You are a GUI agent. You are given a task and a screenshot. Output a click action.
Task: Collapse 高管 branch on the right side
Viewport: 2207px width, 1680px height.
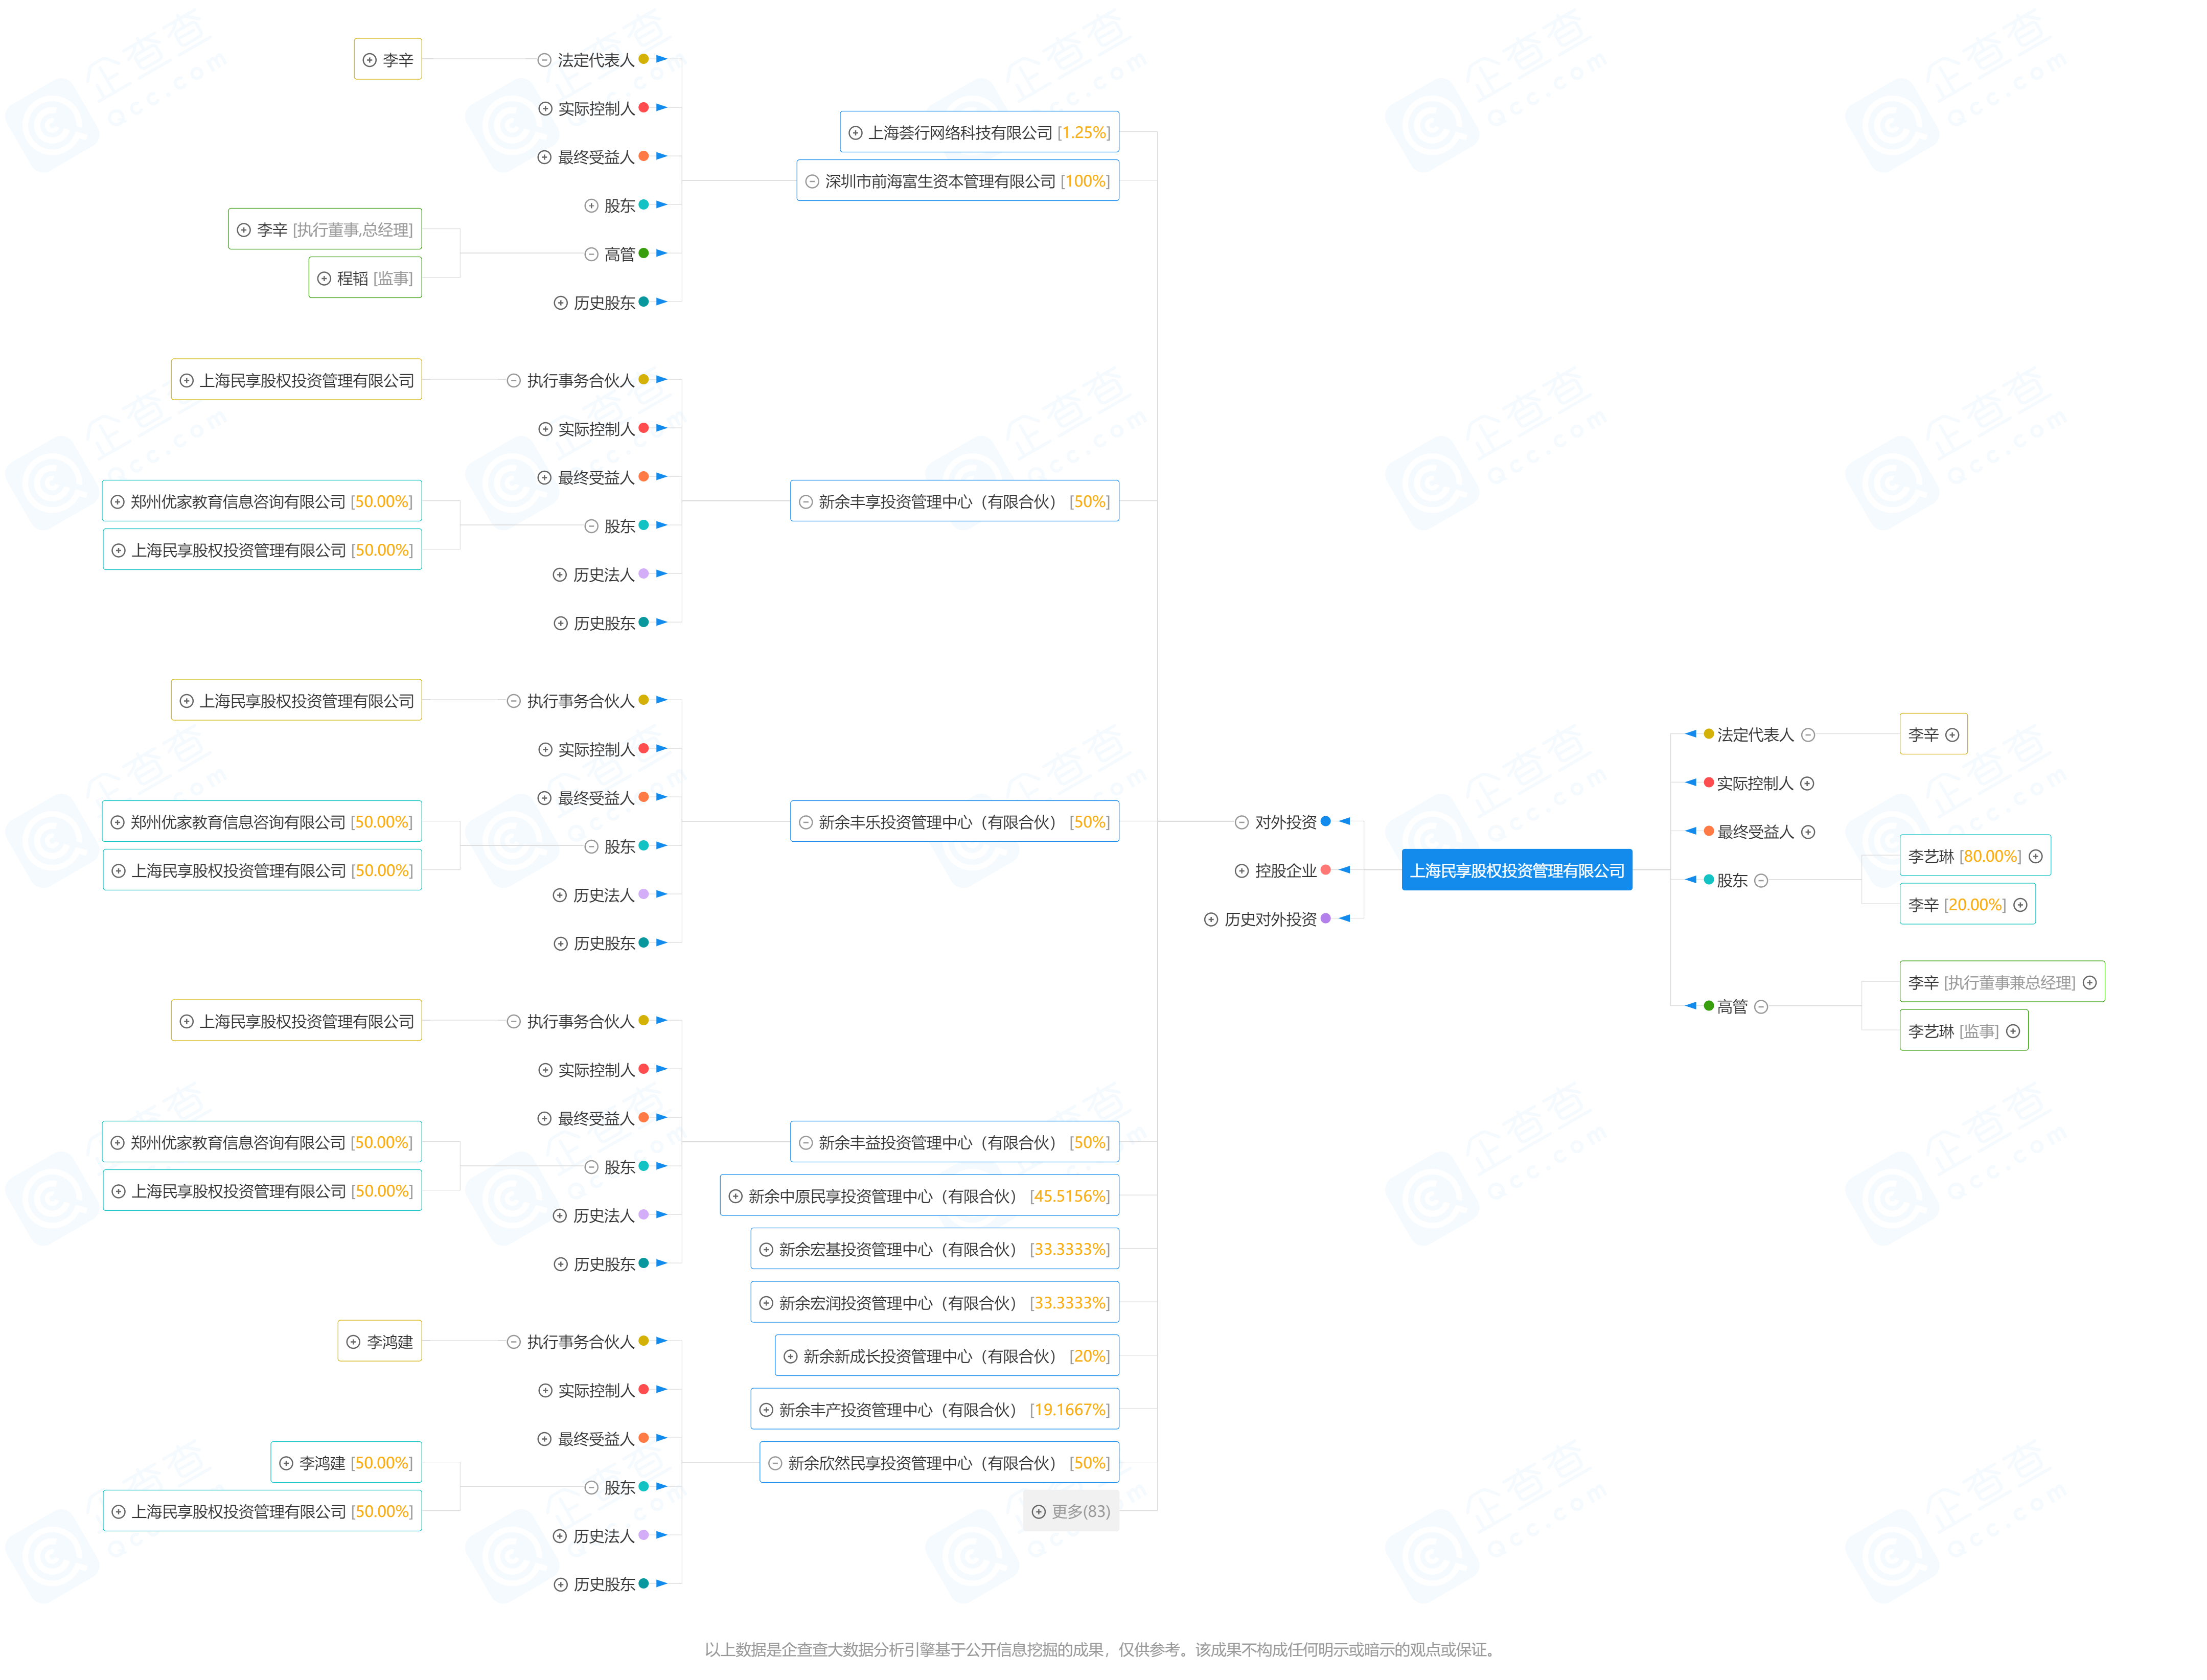pos(1761,1007)
